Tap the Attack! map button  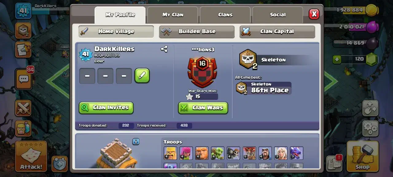coord(31,156)
